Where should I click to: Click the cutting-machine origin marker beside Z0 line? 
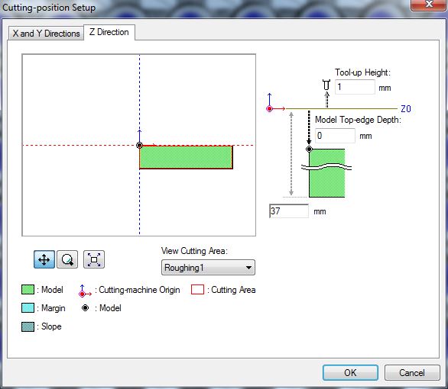pyautogui.click(x=269, y=108)
